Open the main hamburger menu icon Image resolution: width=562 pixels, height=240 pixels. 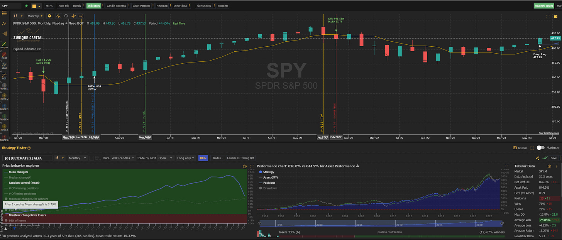pyautogui.click(x=4, y=13)
